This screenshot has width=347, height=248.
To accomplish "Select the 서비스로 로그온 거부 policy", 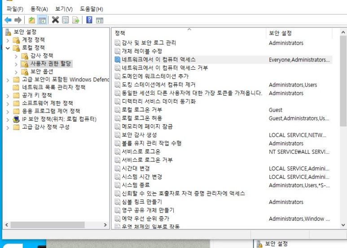I will pos(147,160).
